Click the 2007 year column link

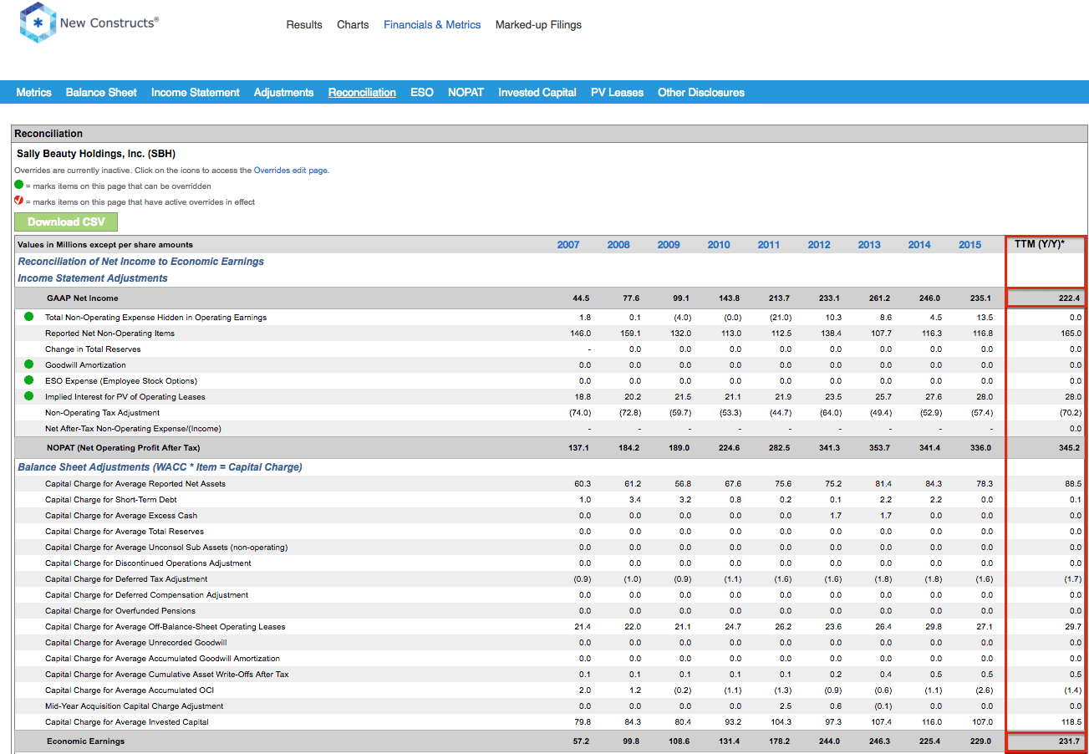pyautogui.click(x=568, y=245)
